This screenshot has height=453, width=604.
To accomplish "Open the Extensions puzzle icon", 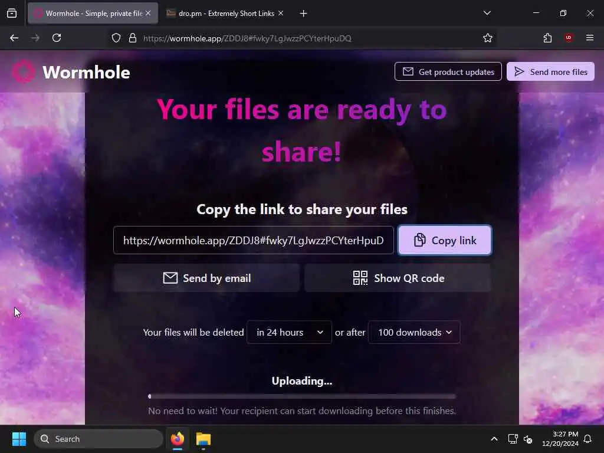I will pos(547,38).
